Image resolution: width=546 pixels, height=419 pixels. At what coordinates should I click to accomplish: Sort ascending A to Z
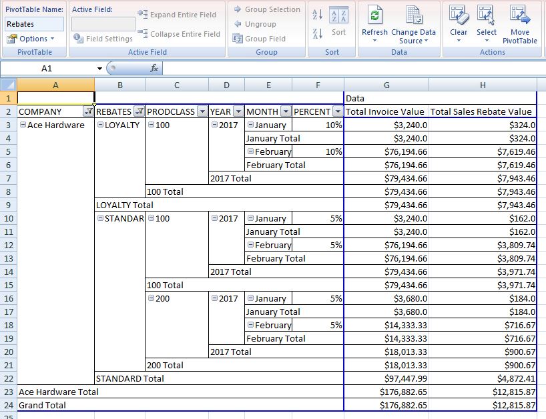[317, 14]
